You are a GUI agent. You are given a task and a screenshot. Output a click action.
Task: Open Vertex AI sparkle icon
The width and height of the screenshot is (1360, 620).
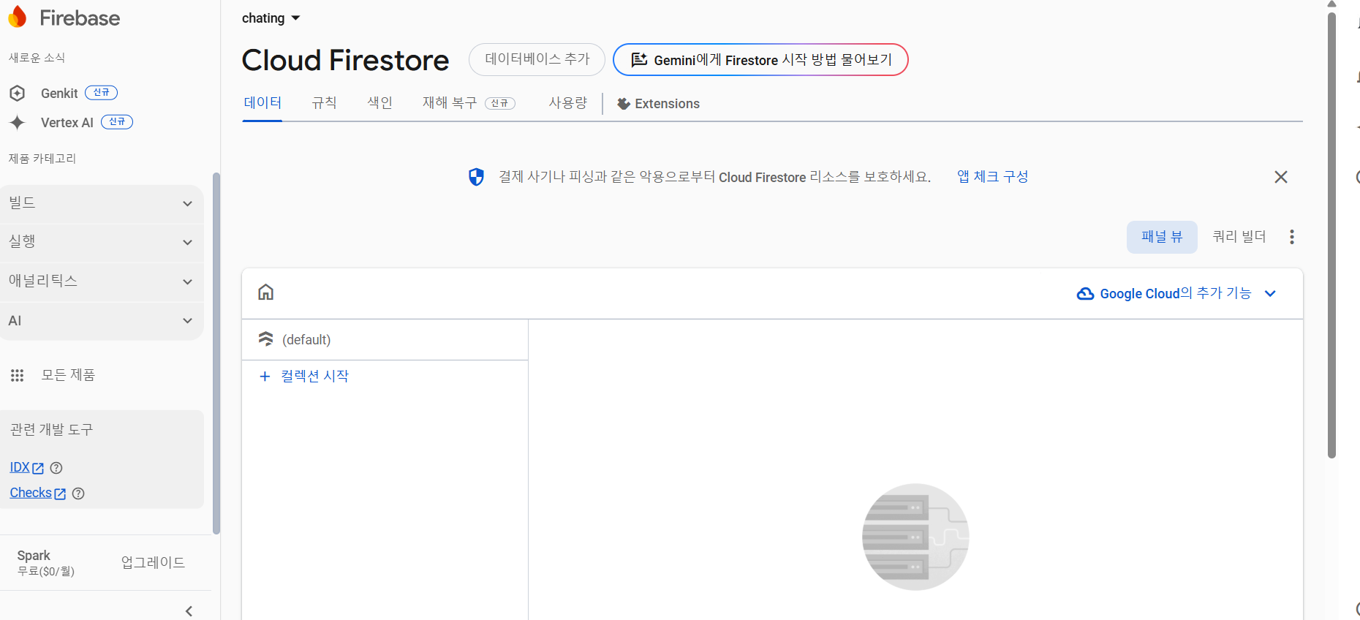click(x=18, y=123)
